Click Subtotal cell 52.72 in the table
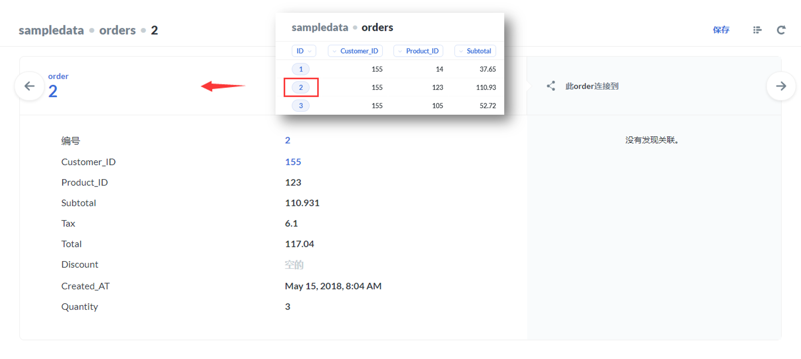 tap(487, 106)
